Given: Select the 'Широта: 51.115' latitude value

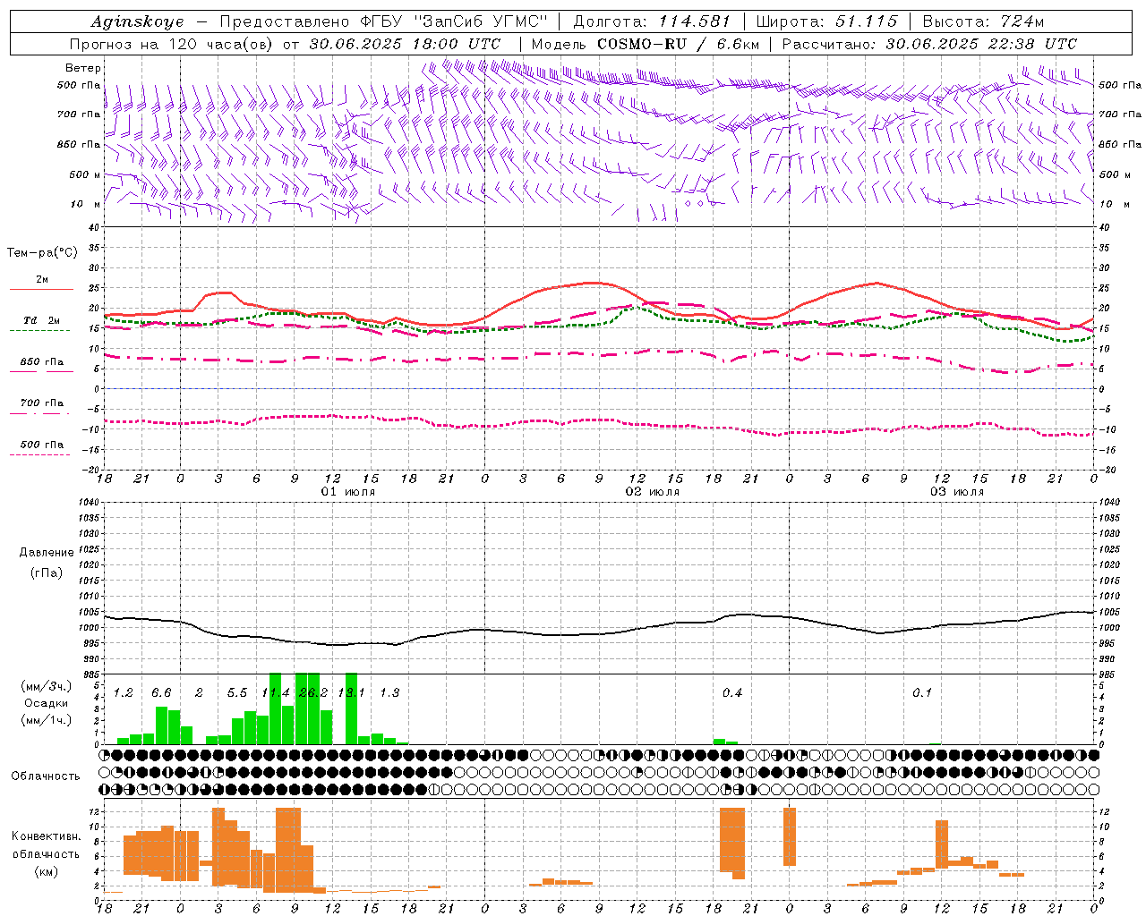Looking at the screenshot, I should (x=826, y=21).
